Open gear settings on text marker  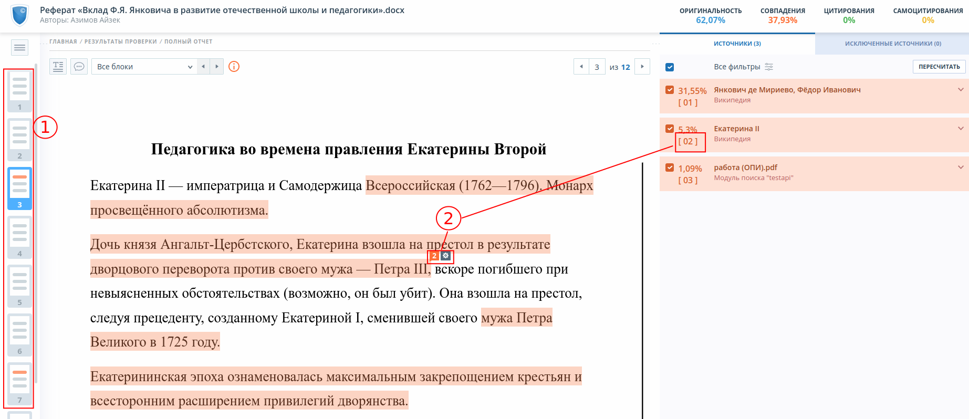click(x=445, y=256)
